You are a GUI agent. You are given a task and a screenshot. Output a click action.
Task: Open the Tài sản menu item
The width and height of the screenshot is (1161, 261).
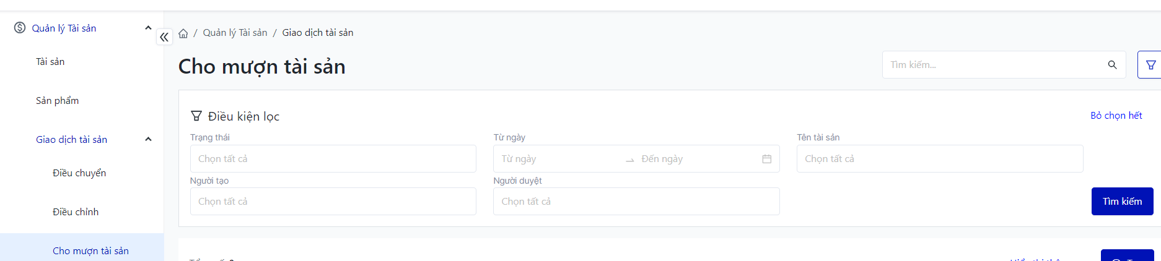50,62
